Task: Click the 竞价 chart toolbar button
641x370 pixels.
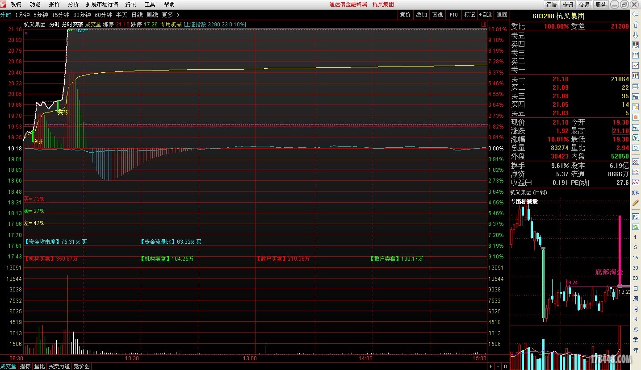Action: click(x=405, y=15)
